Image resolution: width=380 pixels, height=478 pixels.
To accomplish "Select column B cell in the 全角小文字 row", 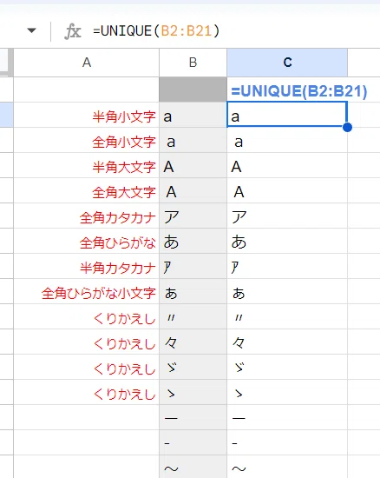I will (193, 140).
